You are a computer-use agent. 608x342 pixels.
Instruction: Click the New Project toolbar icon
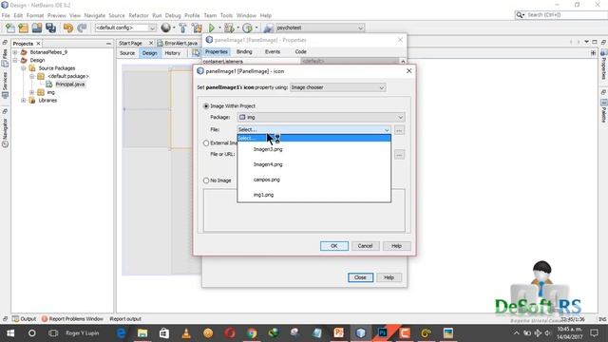[x=23, y=28]
